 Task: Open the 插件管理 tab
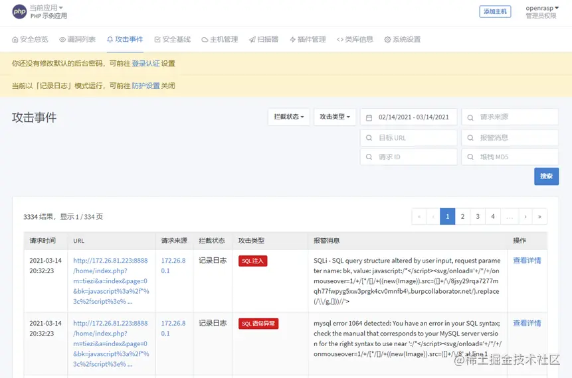pos(308,39)
